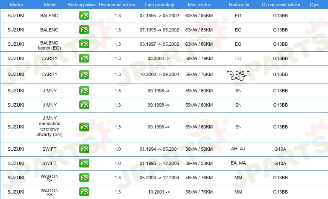Select the '1.0' capacity in the SWIFT 01.1995 row
Viewport: 328px width, 199px height.
118,163
